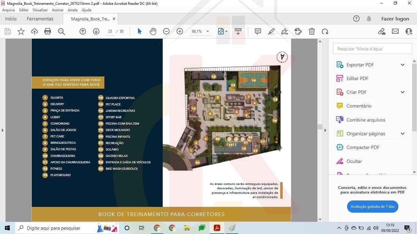Click the Windows taskbar search box

click(x=67, y=228)
